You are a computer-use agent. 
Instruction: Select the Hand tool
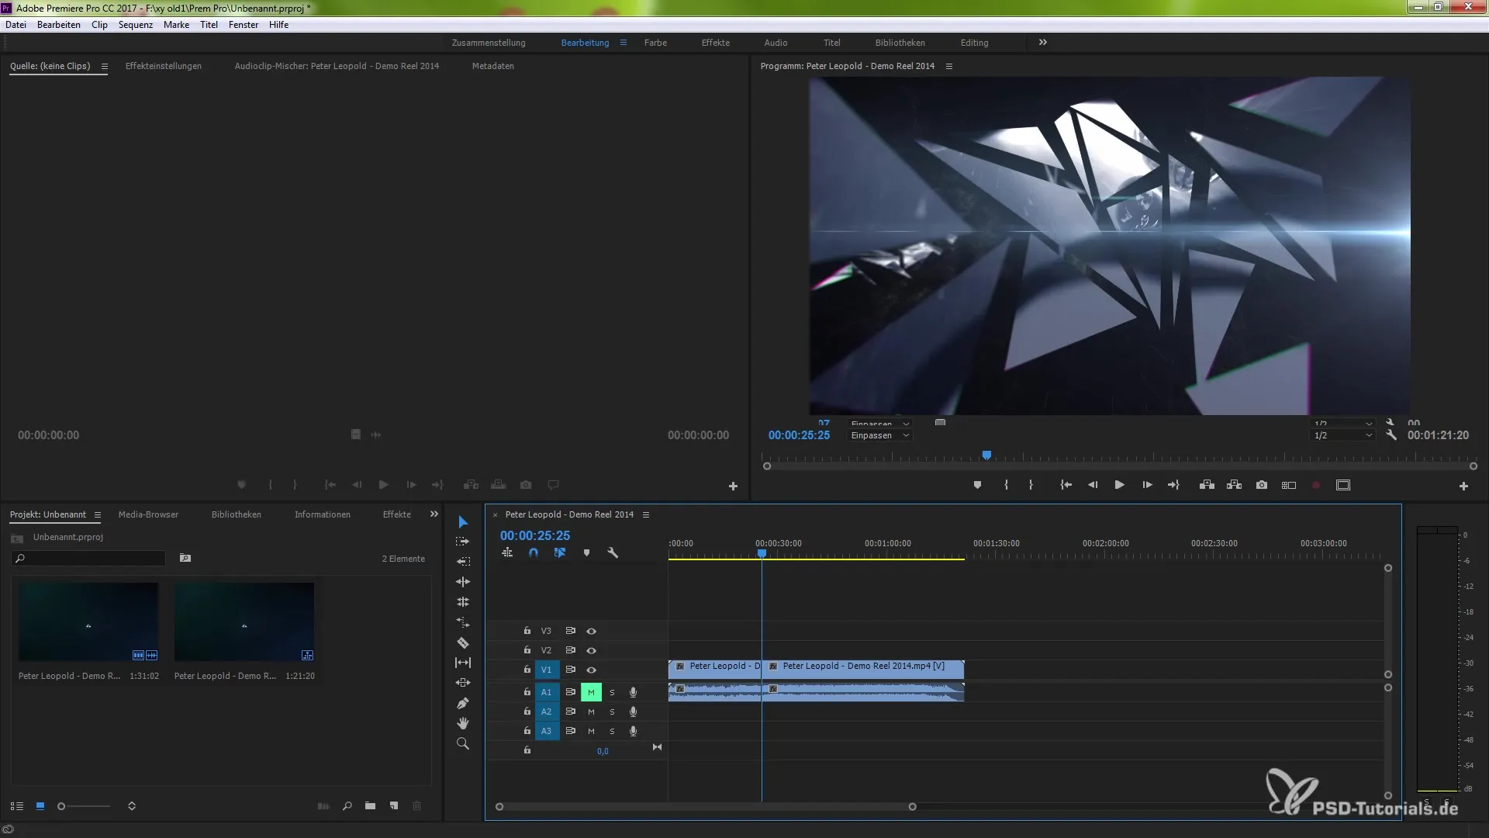[463, 723]
